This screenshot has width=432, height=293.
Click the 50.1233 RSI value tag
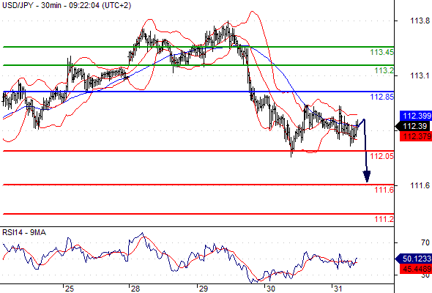click(414, 259)
